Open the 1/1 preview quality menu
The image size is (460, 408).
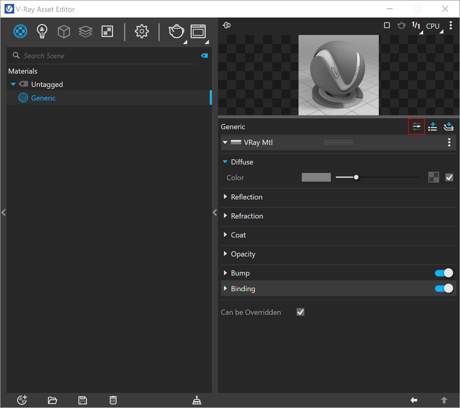click(x=416, y=26)
